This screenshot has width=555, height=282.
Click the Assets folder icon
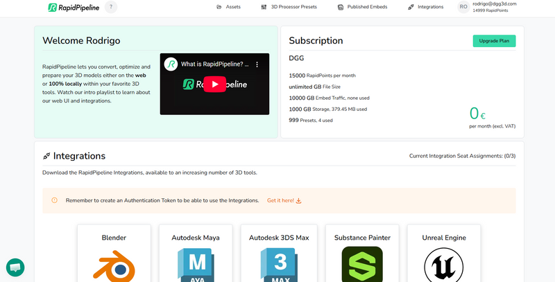(x=219, y=7)
